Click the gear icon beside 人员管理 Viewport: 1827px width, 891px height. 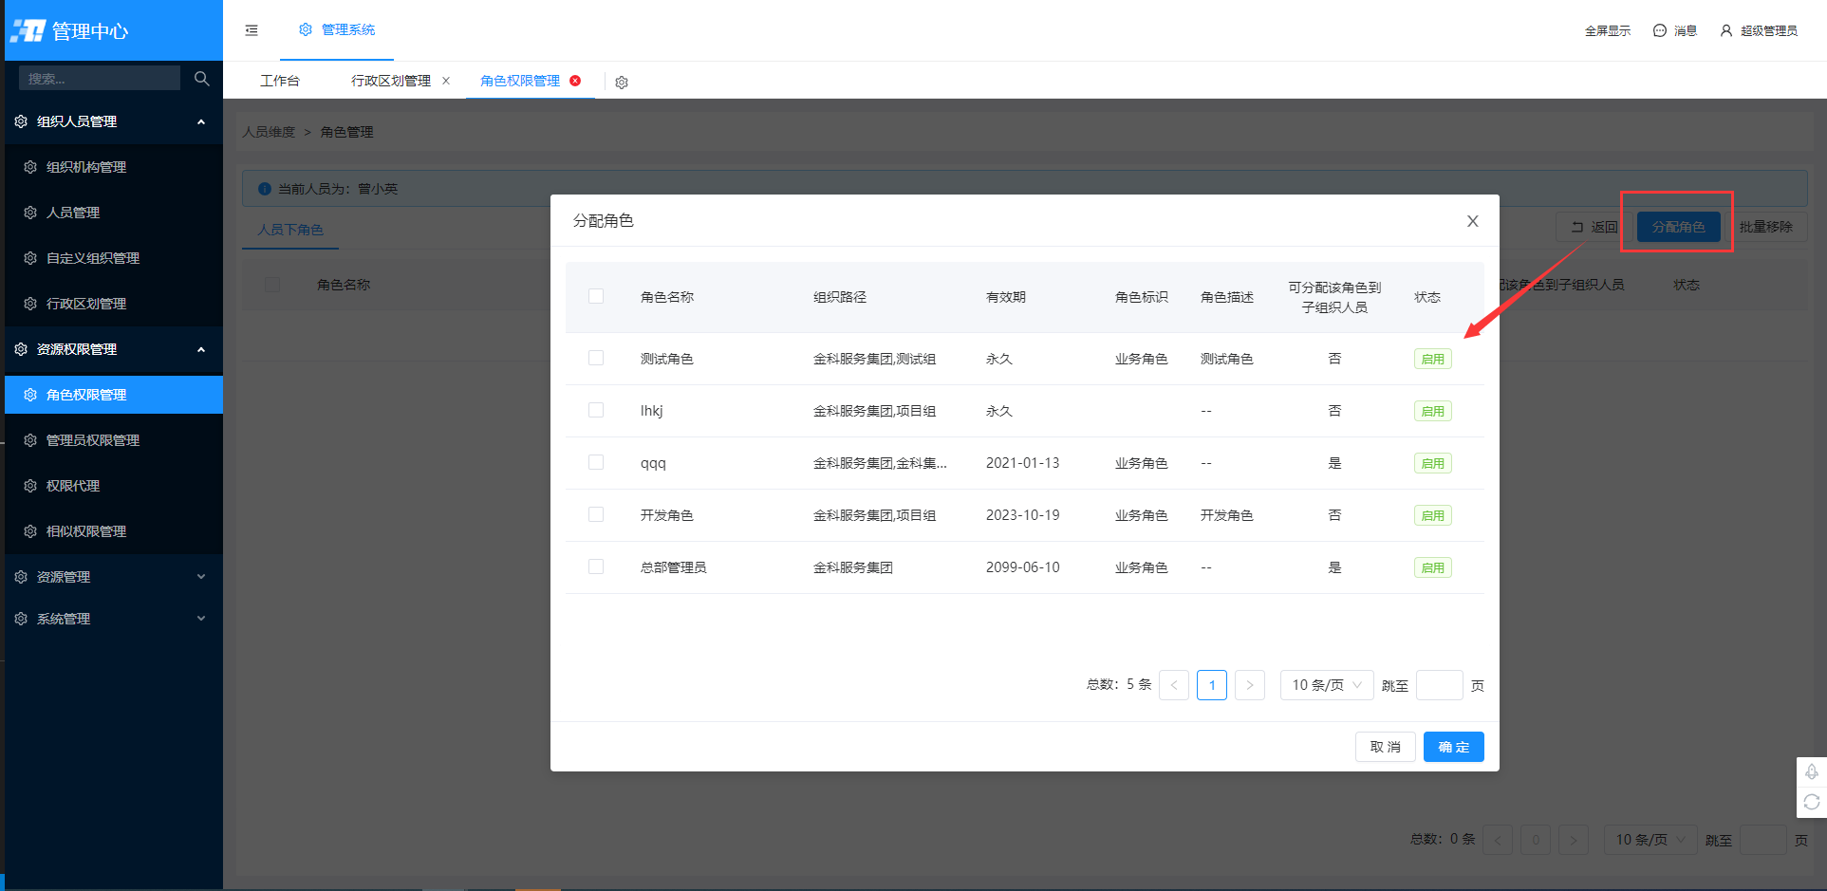point(30,213)
